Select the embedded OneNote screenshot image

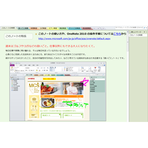click(x=58, y=91)
